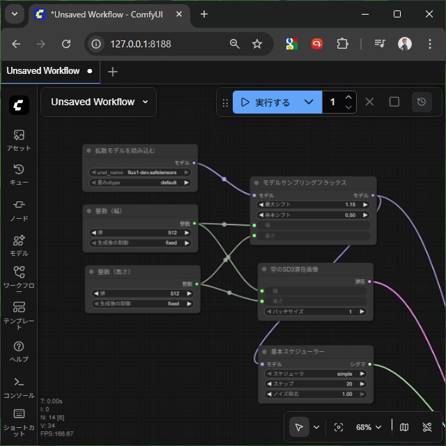The height and width of the screenshot is (446, 446).
Task: Open the Node (ノード) library panel
Action: pos(19,209)
